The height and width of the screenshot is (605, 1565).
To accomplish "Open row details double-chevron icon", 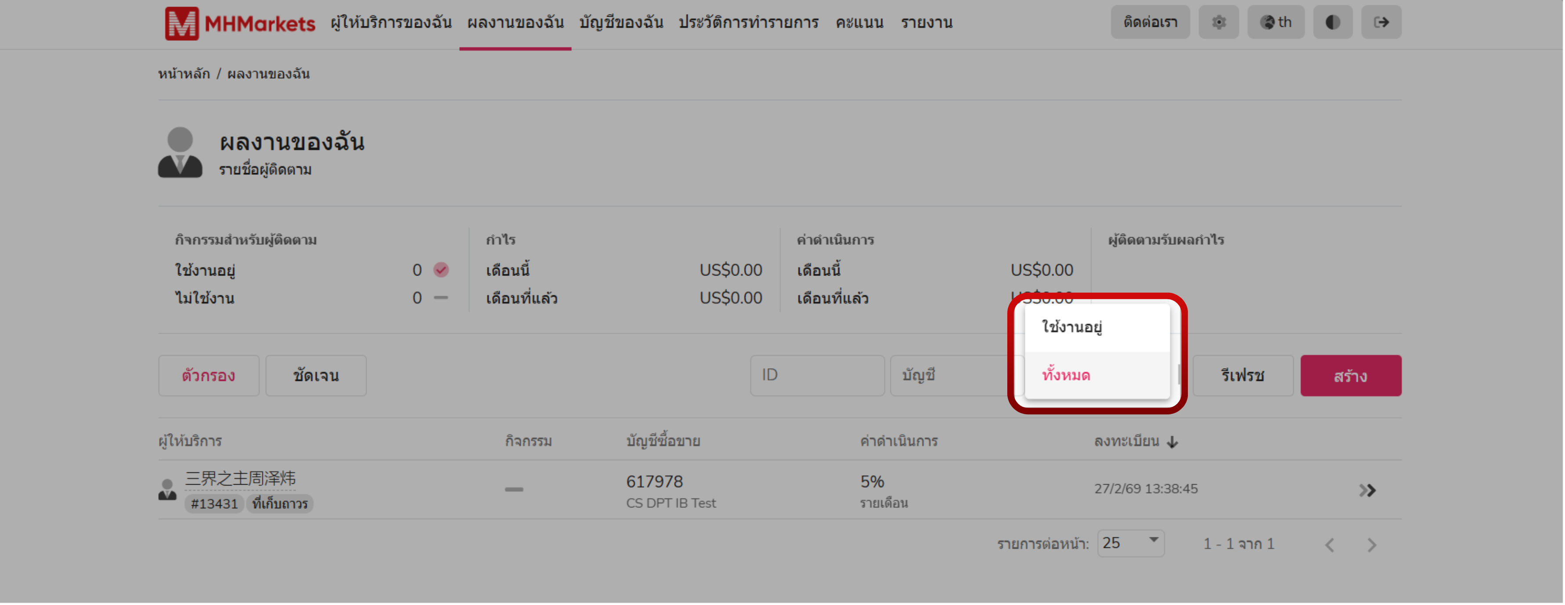I will (1367, 490).
